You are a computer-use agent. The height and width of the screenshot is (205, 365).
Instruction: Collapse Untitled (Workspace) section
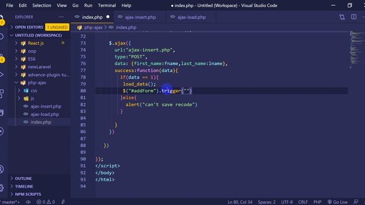[11, 35]
